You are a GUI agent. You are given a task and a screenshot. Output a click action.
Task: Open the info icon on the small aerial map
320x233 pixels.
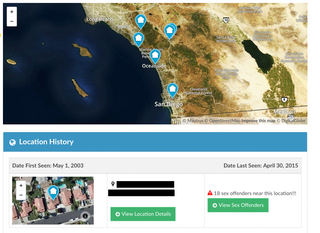click(x=85, y=216)
